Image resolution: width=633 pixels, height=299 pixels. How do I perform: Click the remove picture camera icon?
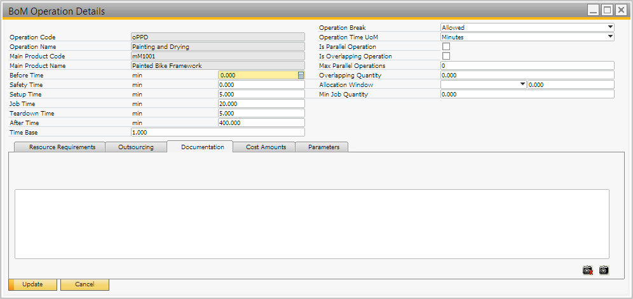pos(587,270)
